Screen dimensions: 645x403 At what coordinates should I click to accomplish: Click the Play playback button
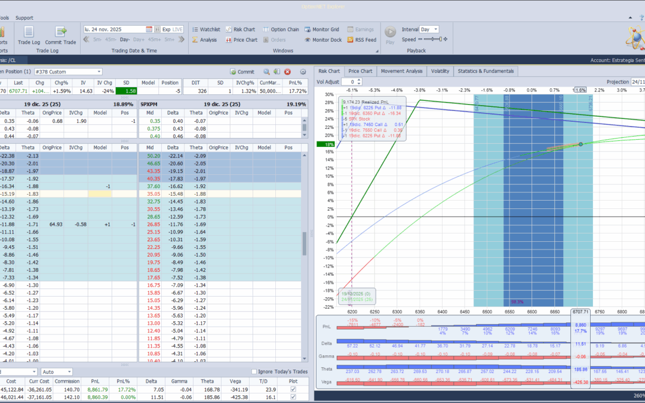point(390,35)
